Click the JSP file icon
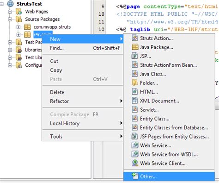 click(x=134, y=56)
